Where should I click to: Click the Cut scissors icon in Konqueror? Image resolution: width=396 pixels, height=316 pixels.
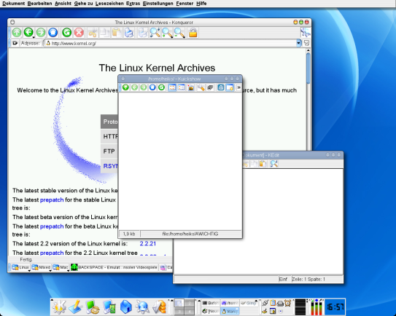click(x=93, y=33)
